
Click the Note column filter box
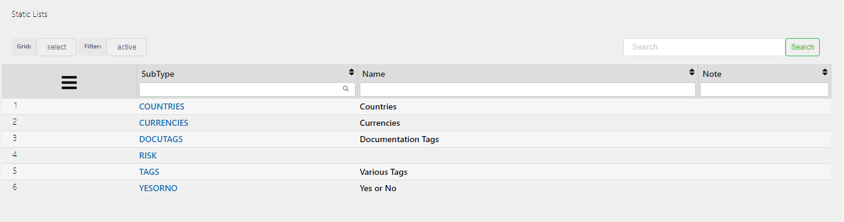coord(764,90)
